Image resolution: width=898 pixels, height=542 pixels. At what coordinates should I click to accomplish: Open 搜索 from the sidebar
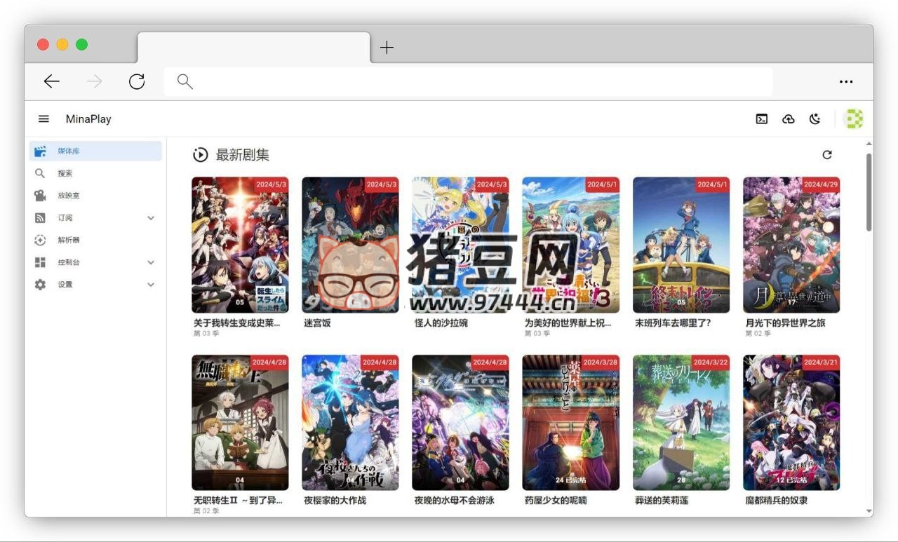point(65,173)
